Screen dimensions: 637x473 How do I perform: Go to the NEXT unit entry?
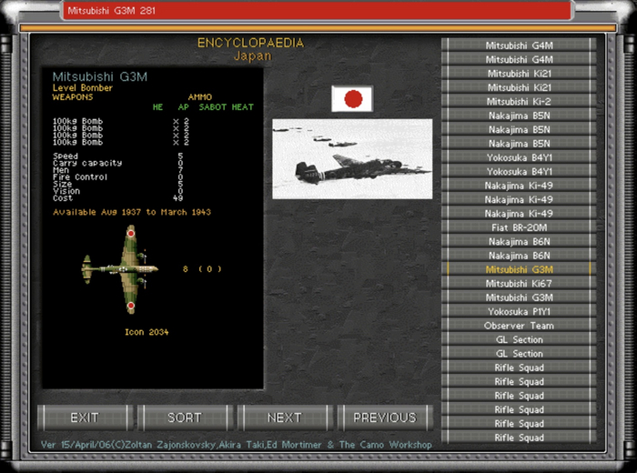pos(284,418)
